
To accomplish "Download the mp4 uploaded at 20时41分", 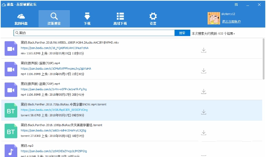I will pyautogui.click(x=204, y=91).
